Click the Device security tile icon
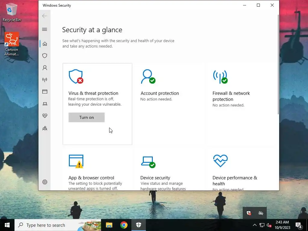The width and height of the screenshot is (308, 231). [148, 162]
